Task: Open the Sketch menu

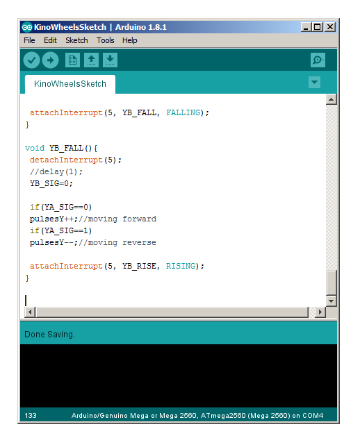Action: (76, 40)
